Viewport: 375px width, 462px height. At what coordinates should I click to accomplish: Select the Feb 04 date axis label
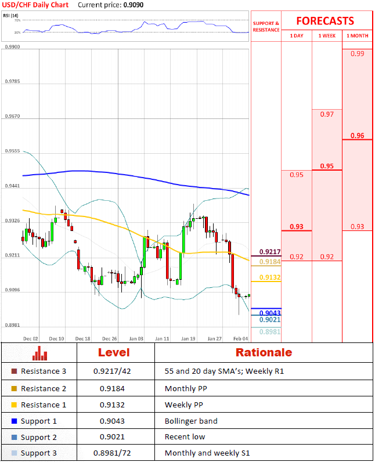click(x=240, y=338)
